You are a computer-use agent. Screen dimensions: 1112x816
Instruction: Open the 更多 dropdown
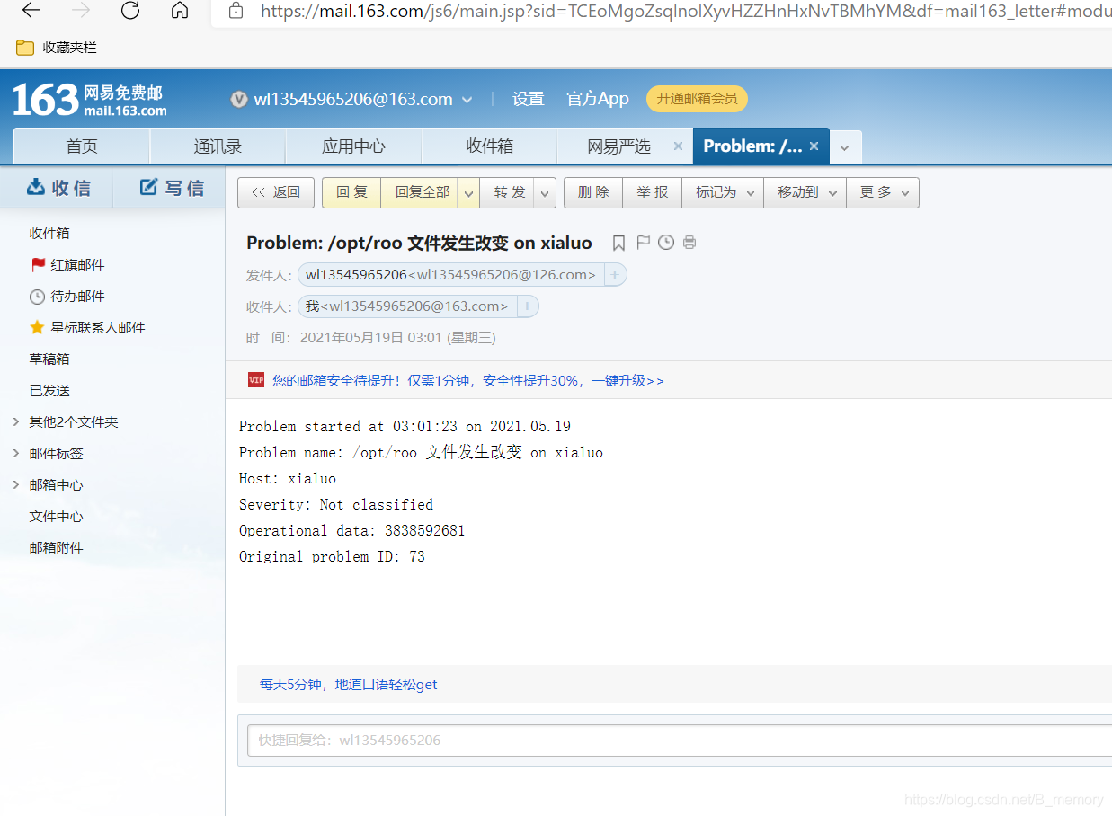pyautogui.click(x=882, y=192)
